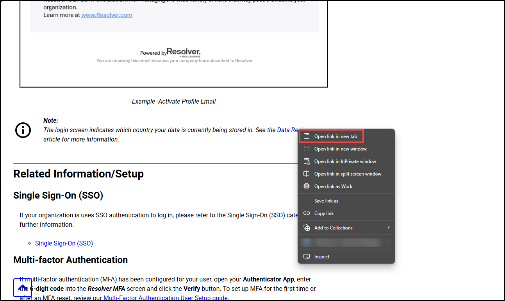Open the www.Resolver.com link
Image resolution: width=505 pixels, height=301 pixels.
click(107, 15)
